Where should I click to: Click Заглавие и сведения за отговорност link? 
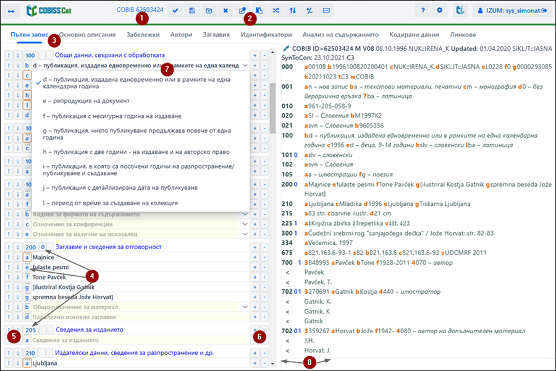(109, 247)
